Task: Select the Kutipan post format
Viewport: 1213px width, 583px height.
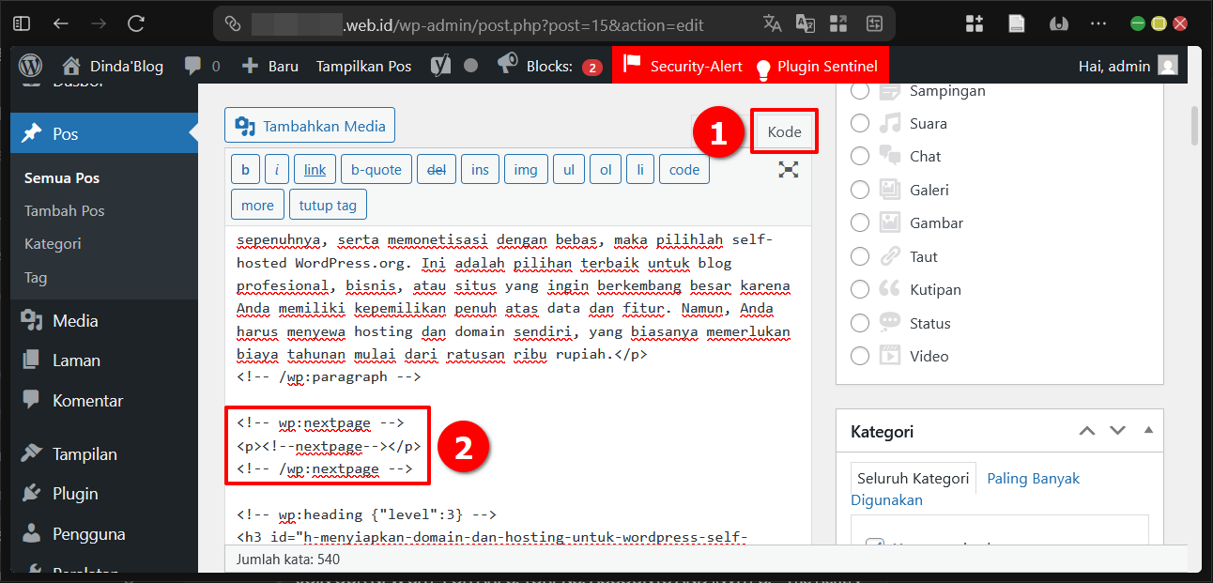Action: [859, 289]
